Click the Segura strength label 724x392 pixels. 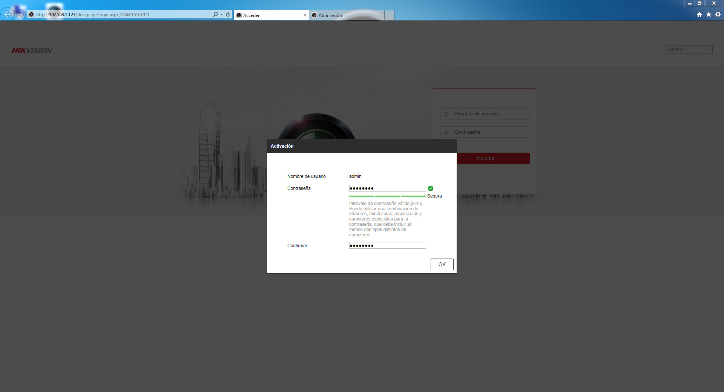click(x=434, y=196)
